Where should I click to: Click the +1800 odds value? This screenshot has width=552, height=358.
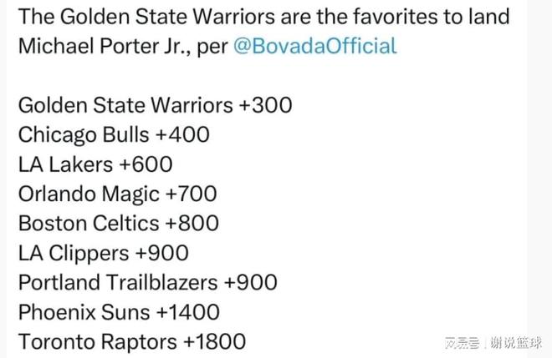(215, 342)
